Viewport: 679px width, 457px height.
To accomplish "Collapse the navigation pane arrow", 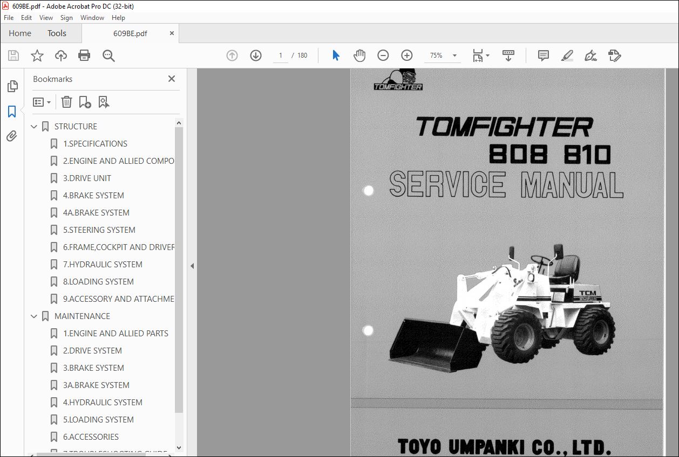I will (x=192, y=266).
